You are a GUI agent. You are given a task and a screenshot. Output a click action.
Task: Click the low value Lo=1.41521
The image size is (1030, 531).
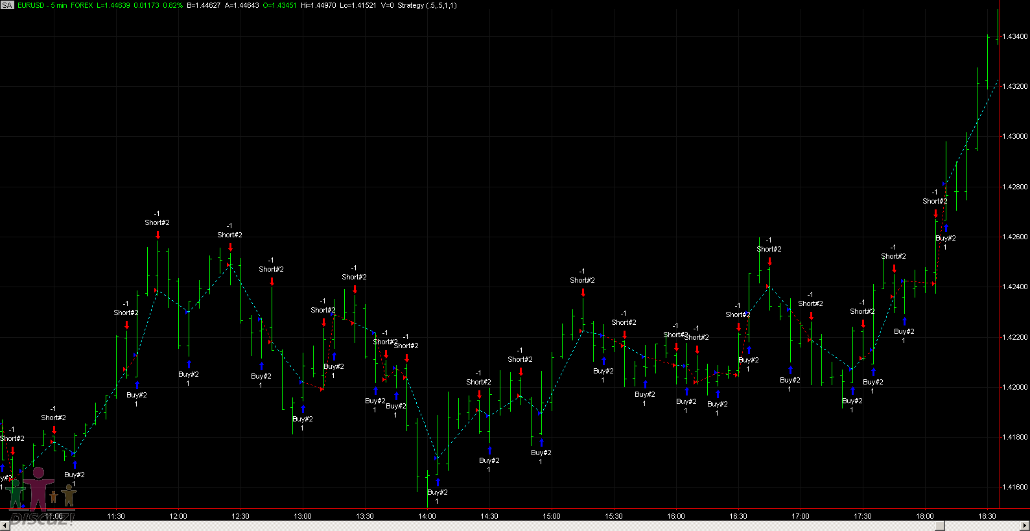tap(358, 5)
